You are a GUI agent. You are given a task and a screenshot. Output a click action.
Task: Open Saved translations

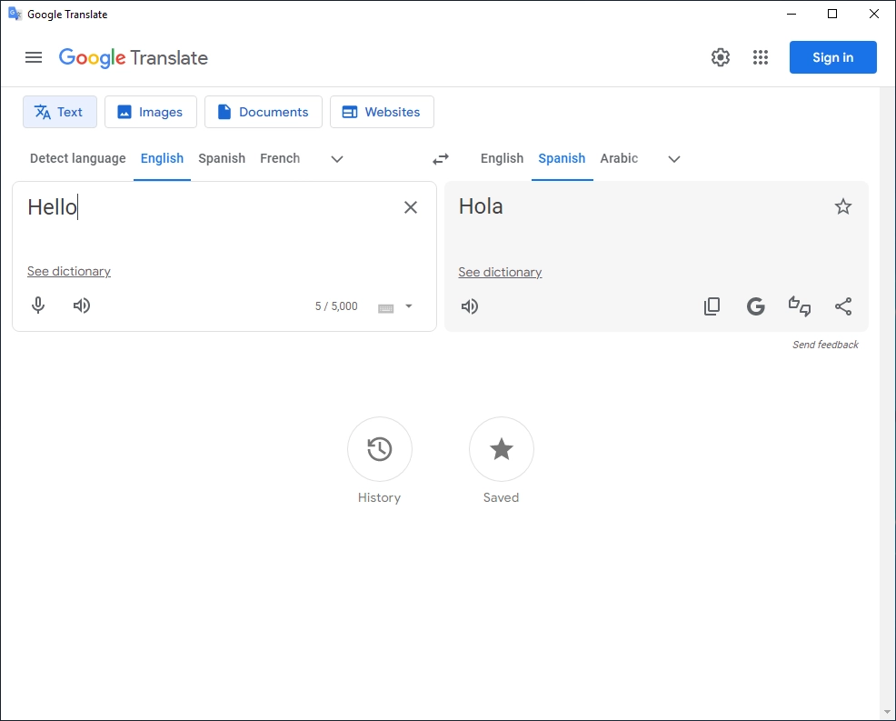coord(501,449)
